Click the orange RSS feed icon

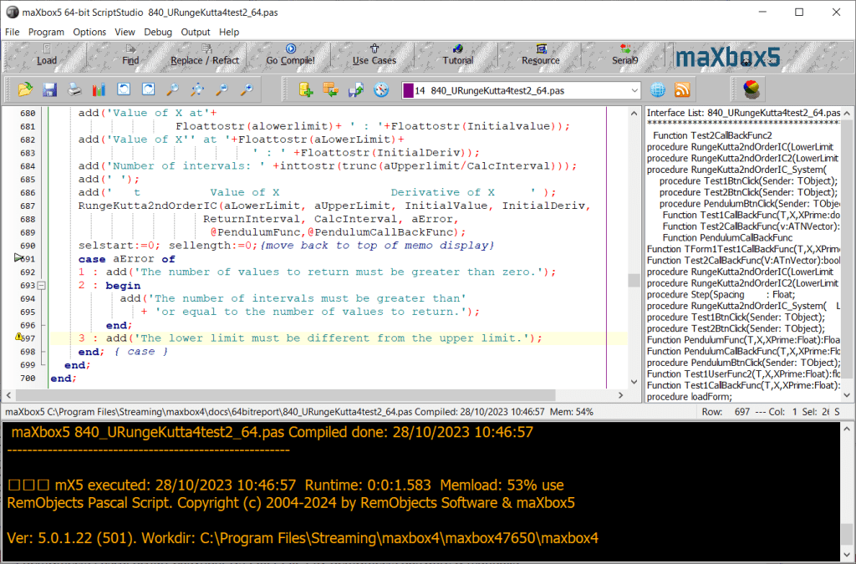tap(682, 89)
